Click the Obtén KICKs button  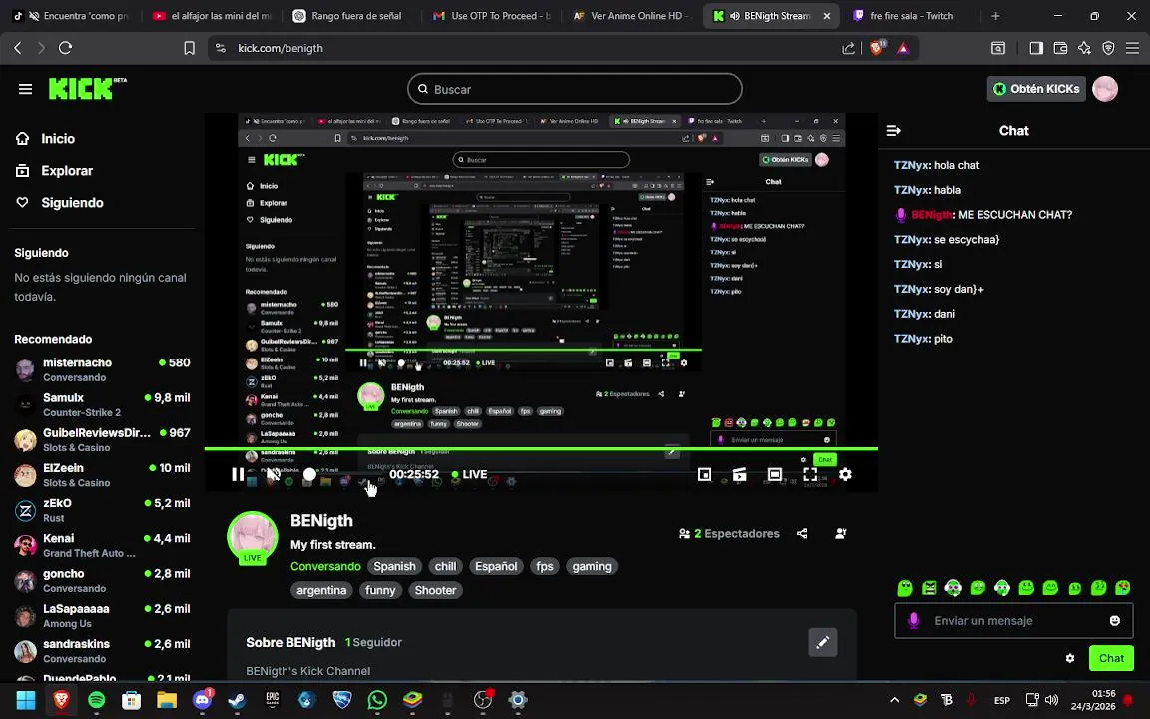point(1035,89)
